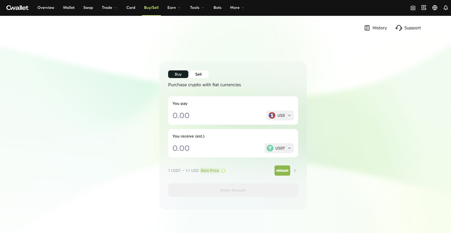Expand the Tools dropdown menu
The height and width of the screenshot is (233, 451).
197,8
